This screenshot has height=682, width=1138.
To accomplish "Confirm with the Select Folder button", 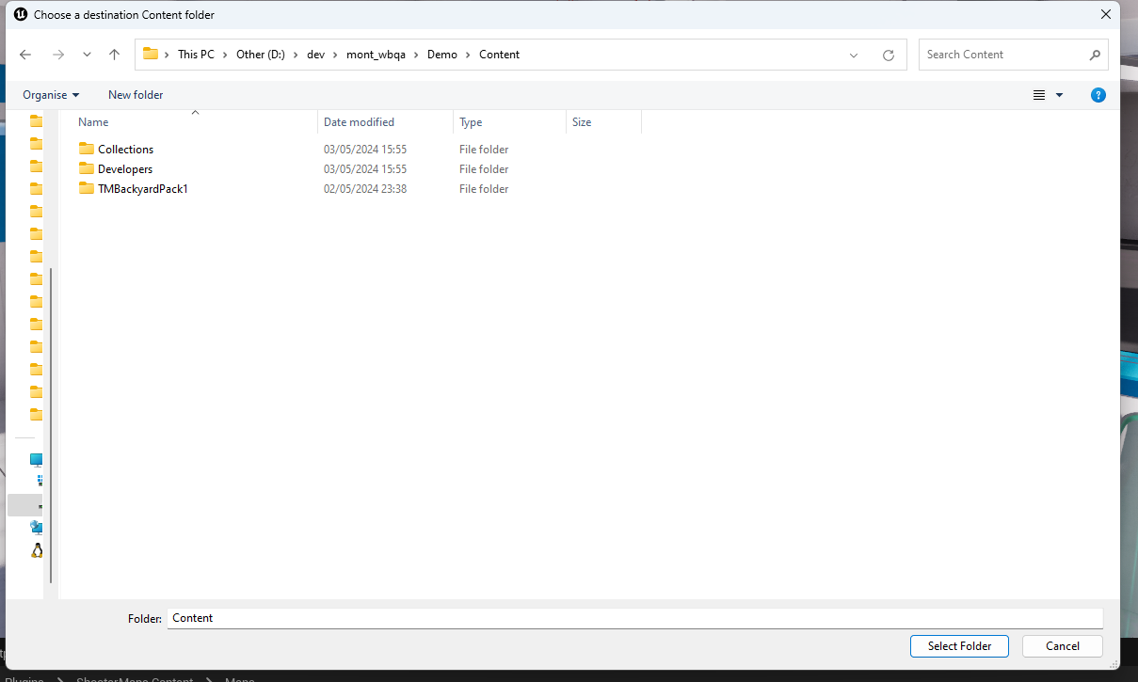I will click(x=959, y=646).
